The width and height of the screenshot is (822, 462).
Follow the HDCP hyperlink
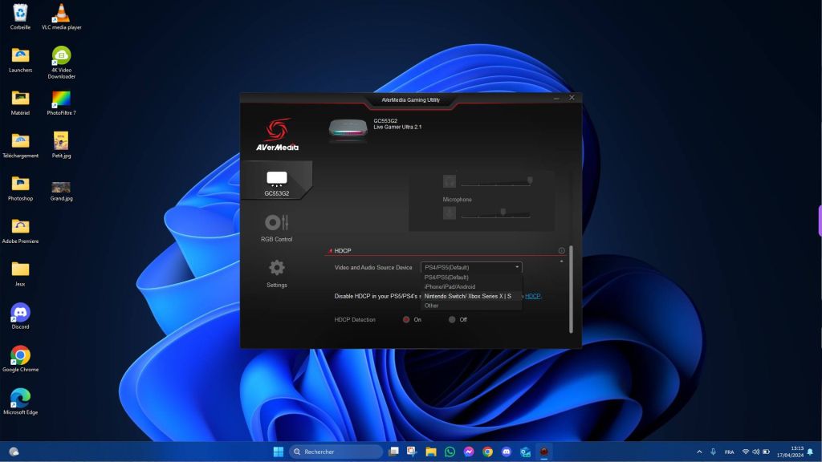[x=533, y=296]
